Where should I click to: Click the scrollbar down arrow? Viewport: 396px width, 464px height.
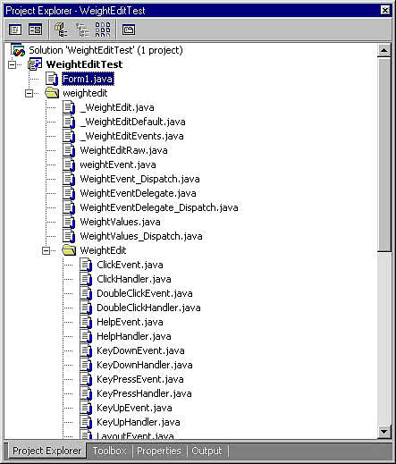(384, 431)
